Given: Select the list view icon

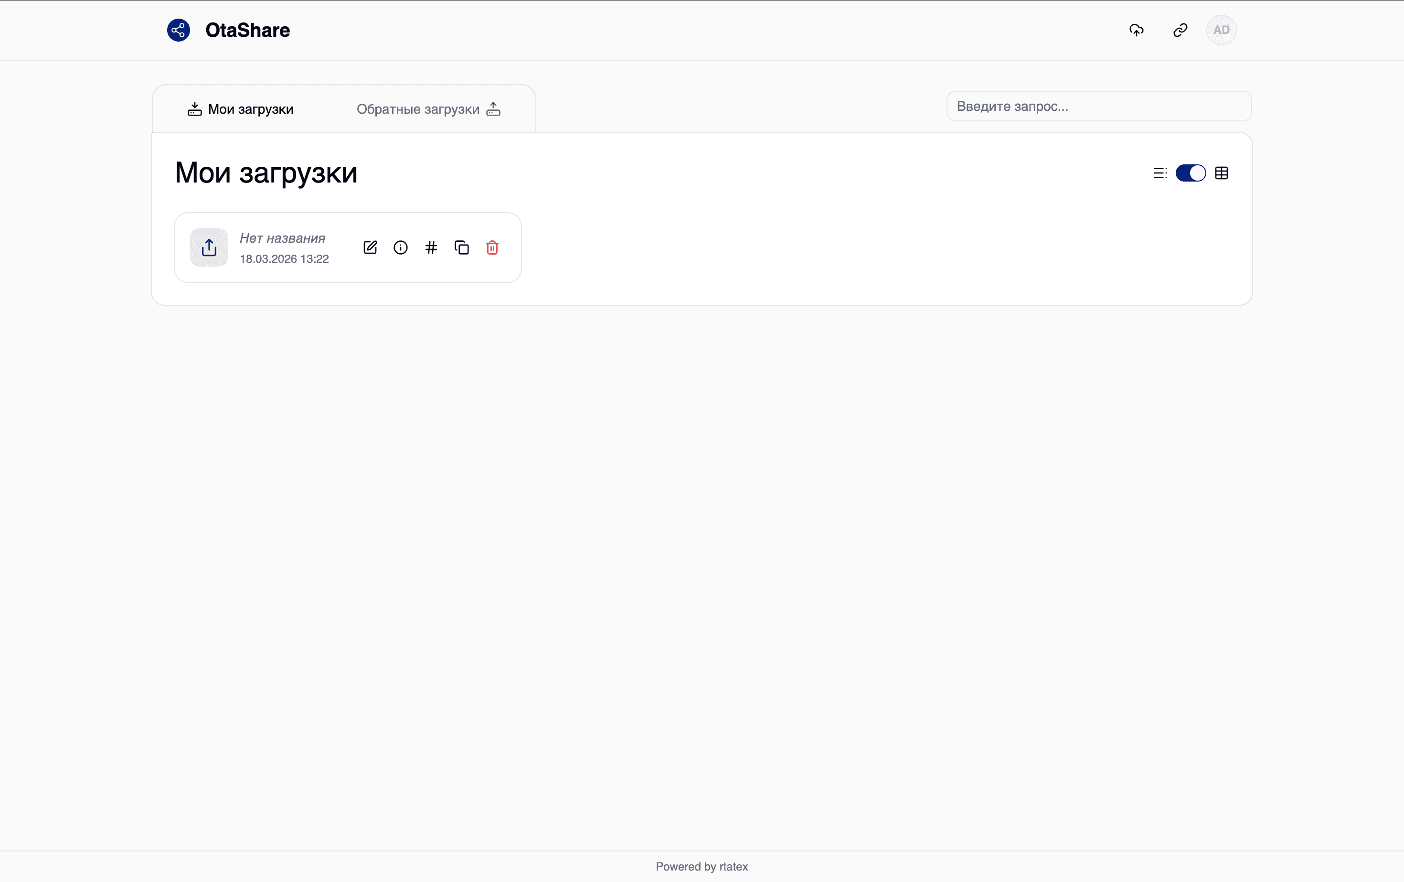Looking at the screenshot, I should (x=1159, y=173).
